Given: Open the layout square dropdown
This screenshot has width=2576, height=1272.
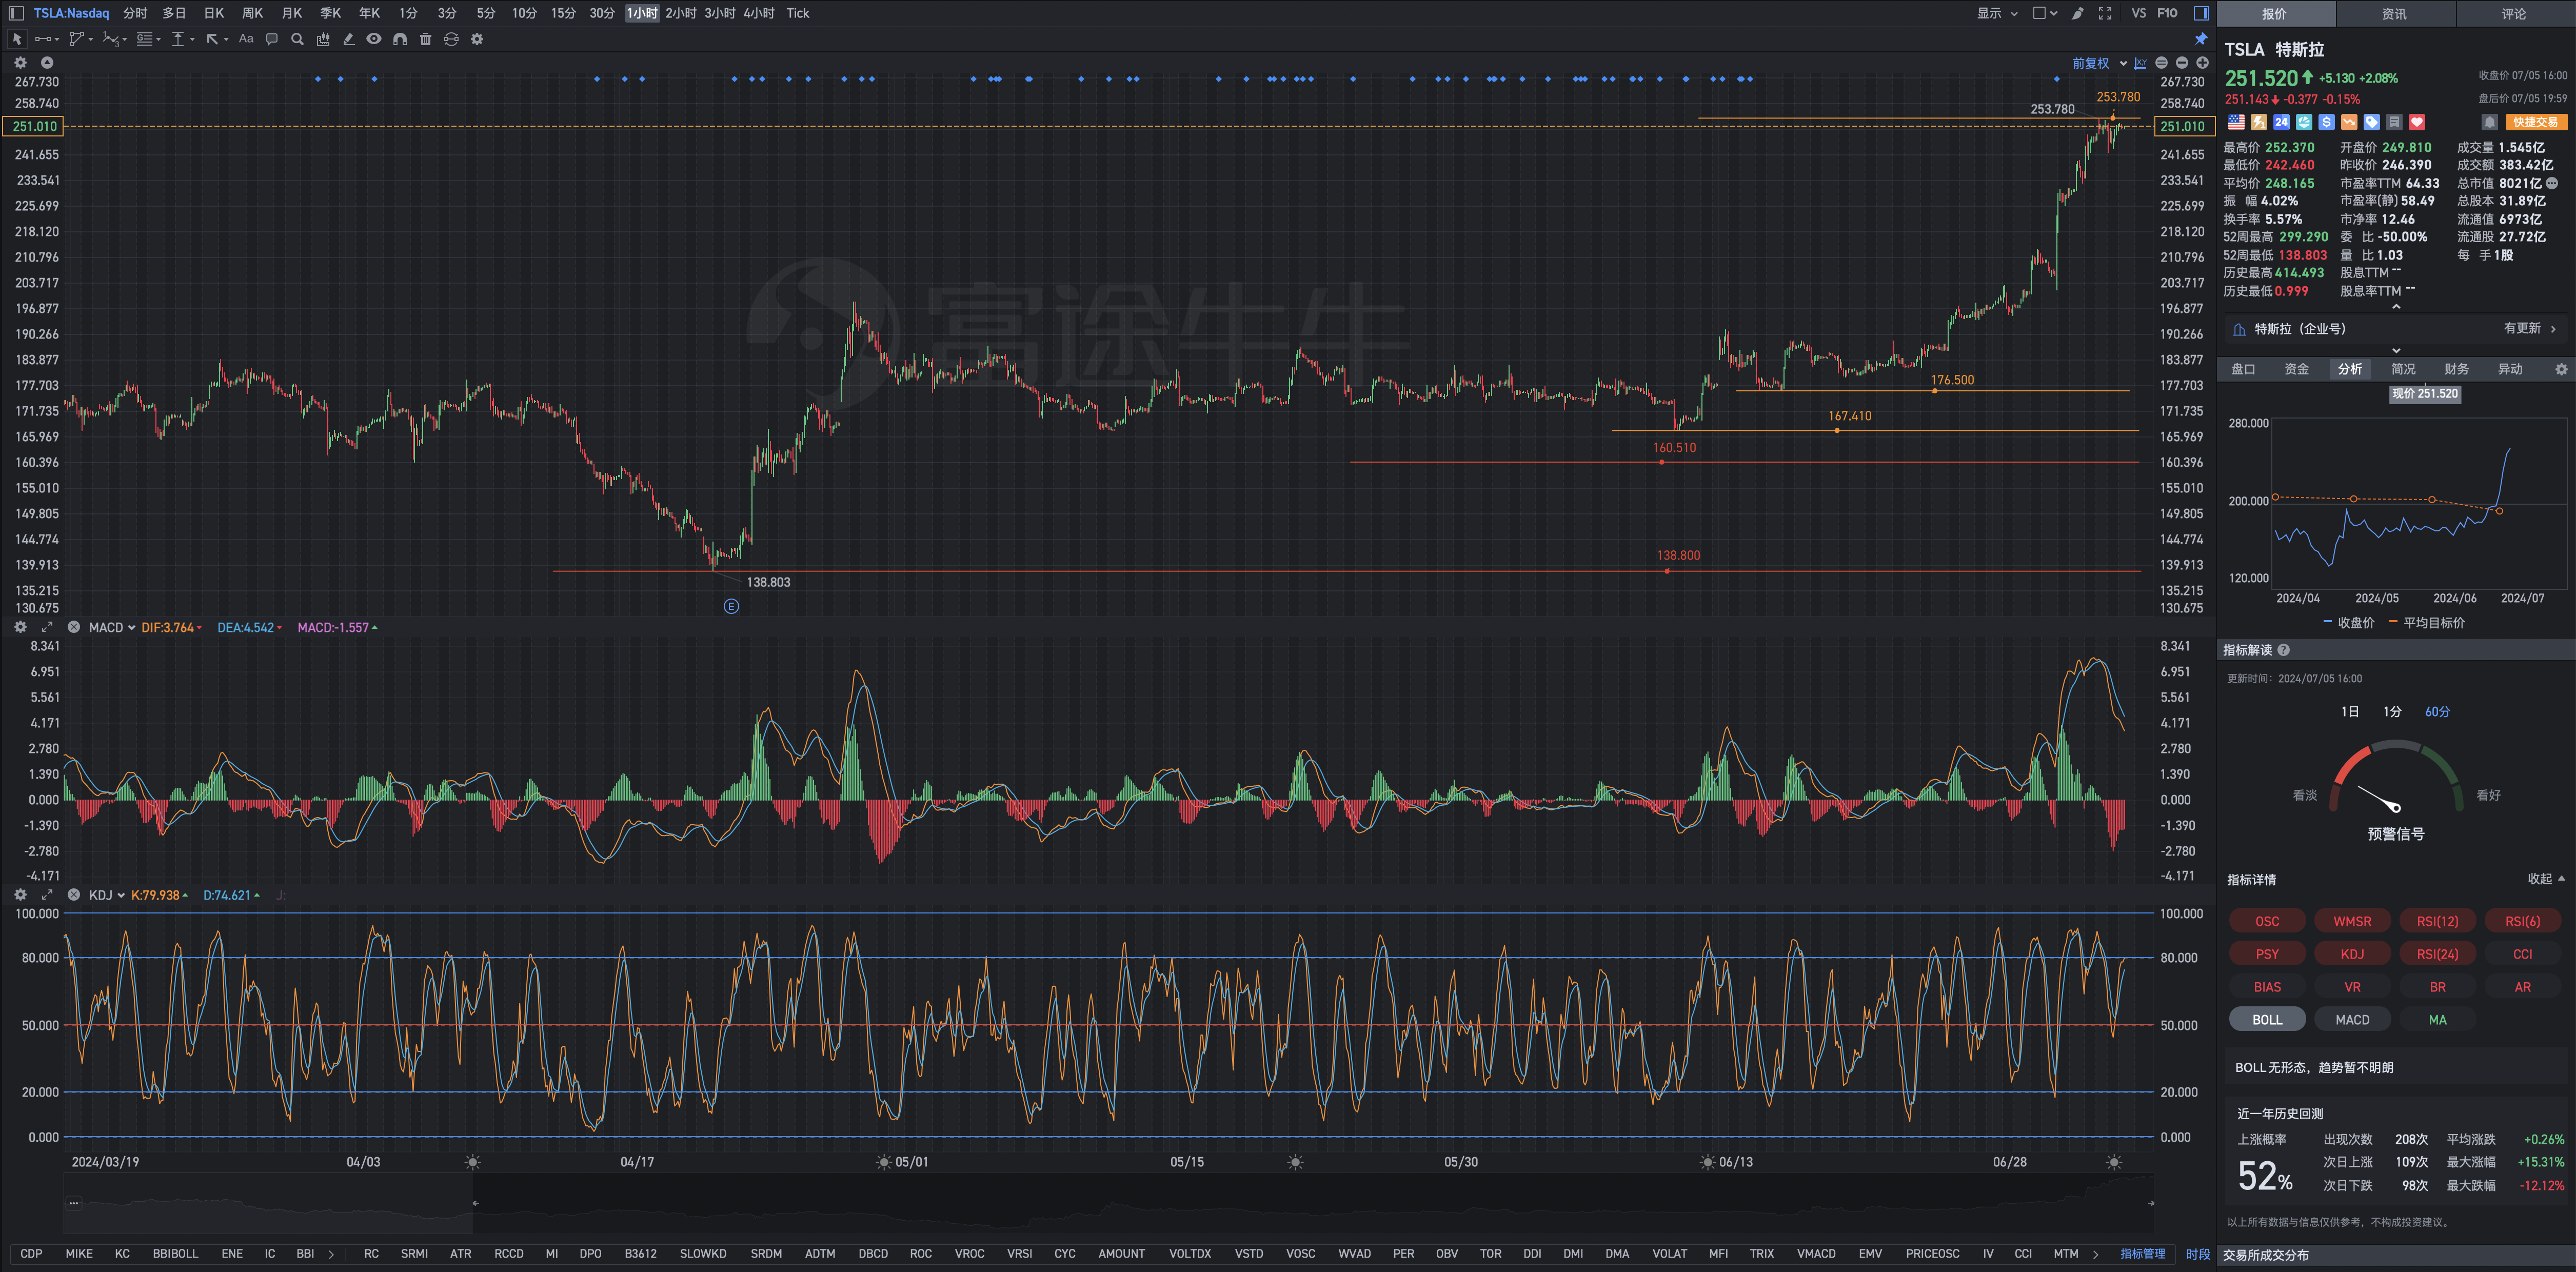Looking at the screenshot, I should [x=2045, y=13].
